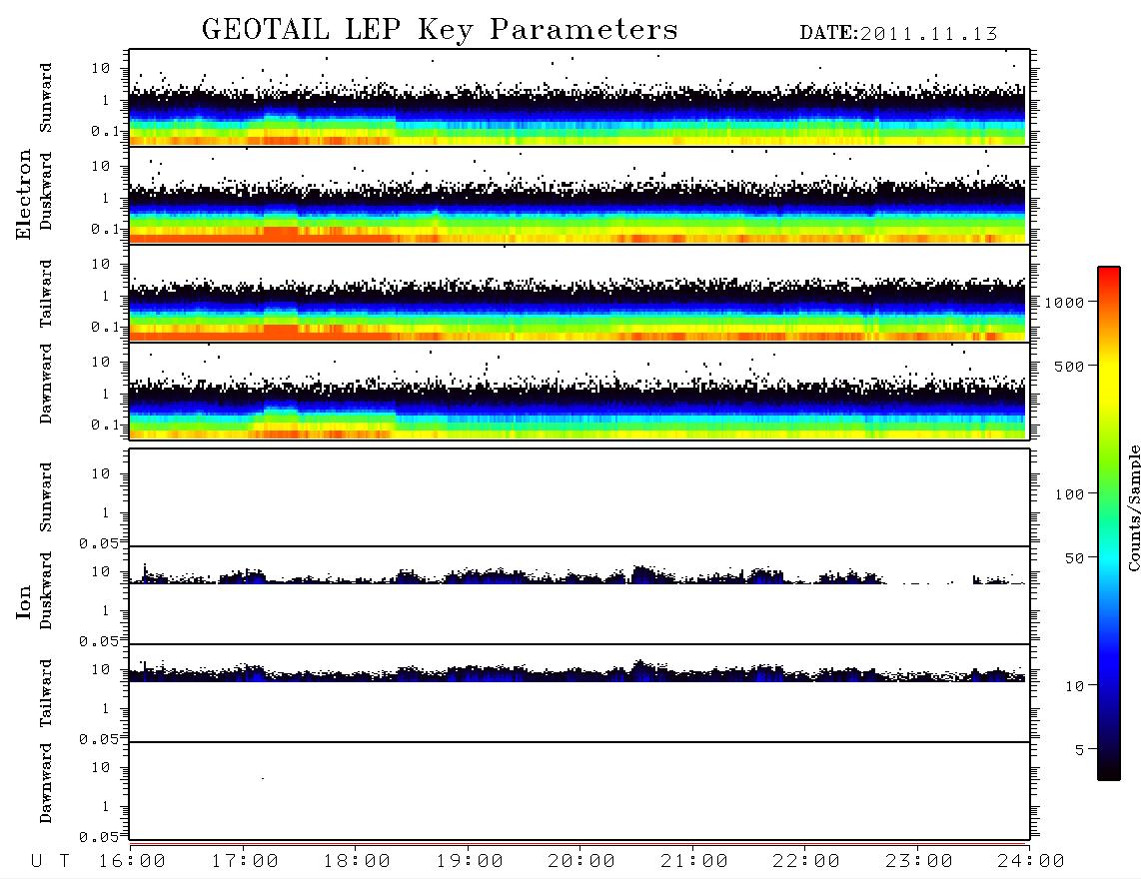The image size is (1141, 879).
Task: Select the "22:00" time tick label
Action: (806, 862)
